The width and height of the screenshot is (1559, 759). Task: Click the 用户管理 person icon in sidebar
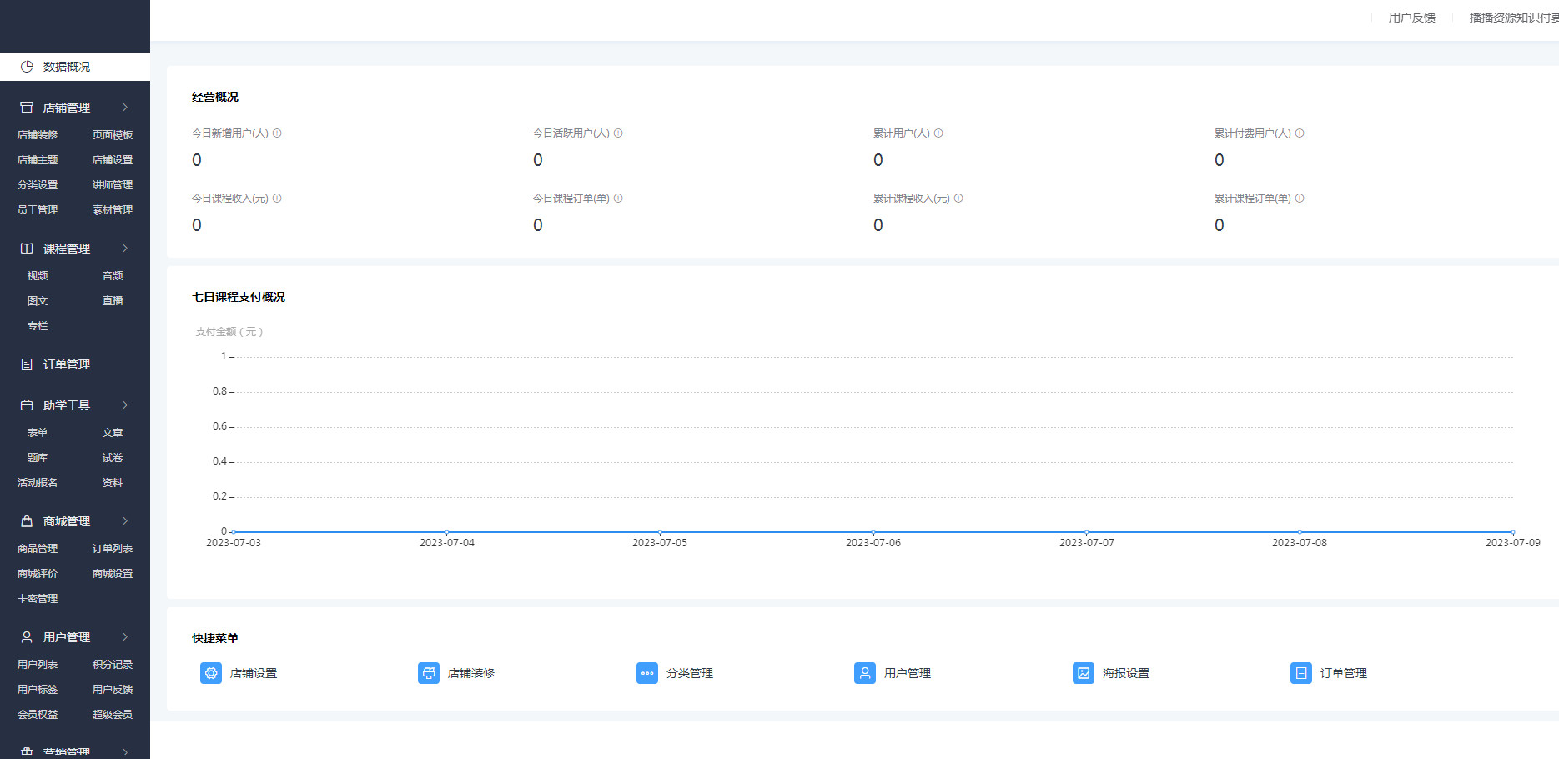27,637
